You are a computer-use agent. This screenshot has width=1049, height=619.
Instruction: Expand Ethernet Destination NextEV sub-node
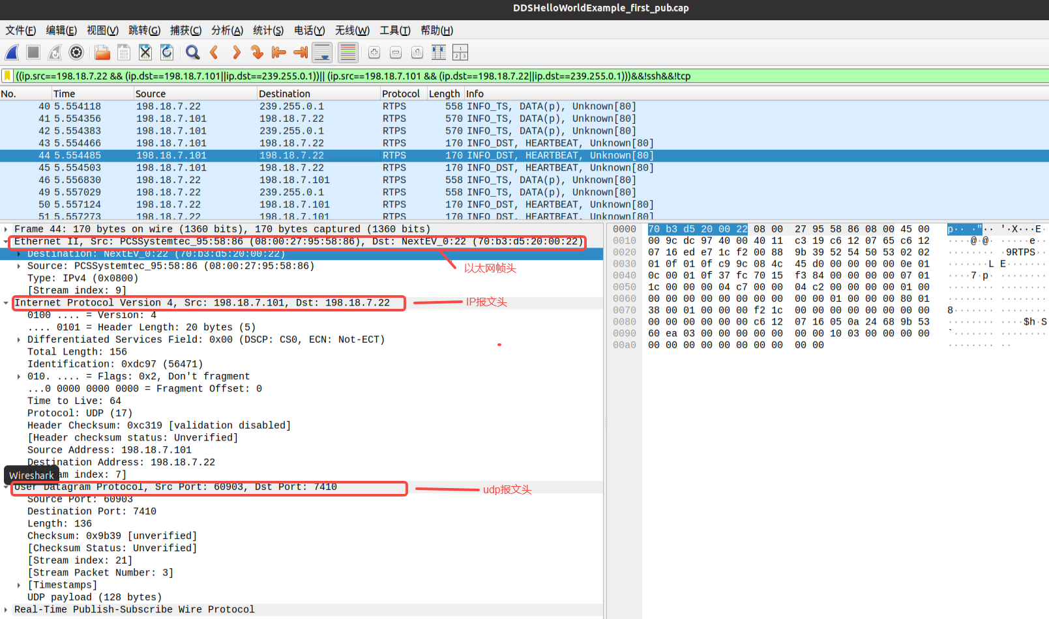[x=18, y=254]
